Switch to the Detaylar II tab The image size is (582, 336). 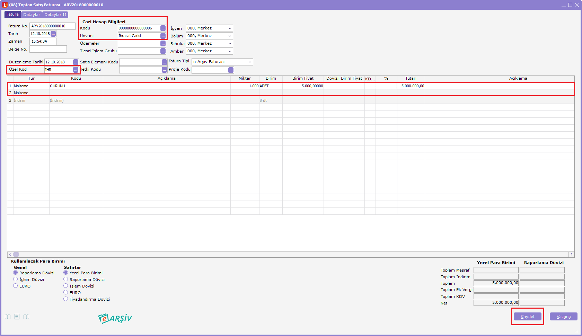pos(55,15)
